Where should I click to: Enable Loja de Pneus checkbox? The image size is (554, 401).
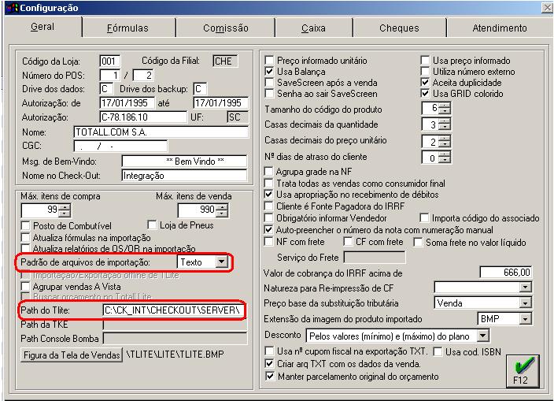coord(153,225)
